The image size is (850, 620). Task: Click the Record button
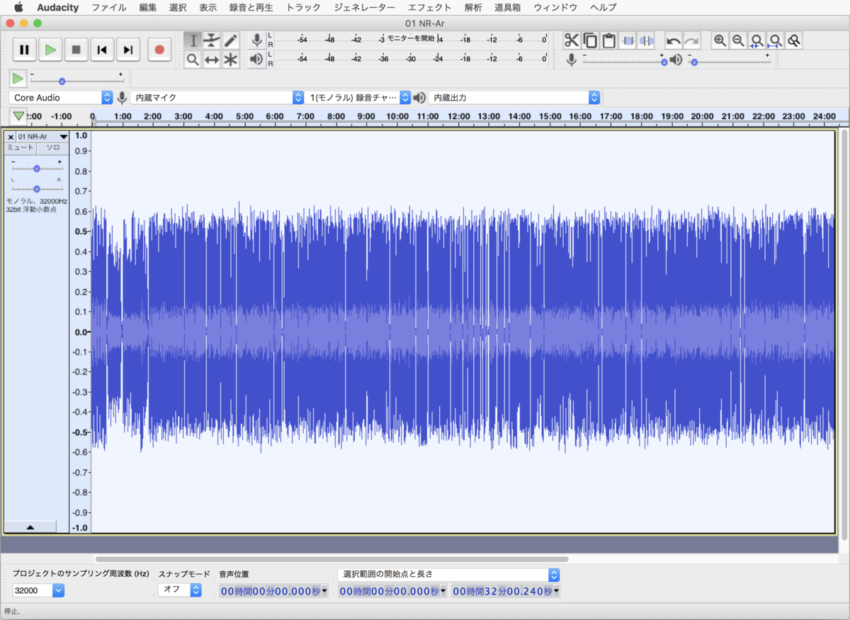(159, 50)
